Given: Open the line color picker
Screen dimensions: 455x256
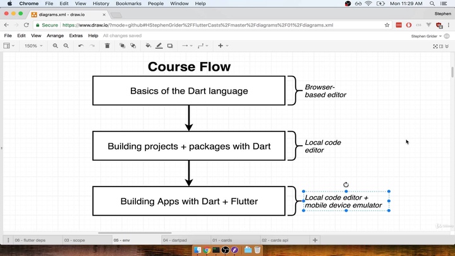Looking at the screenshot, I should point(159,46).
